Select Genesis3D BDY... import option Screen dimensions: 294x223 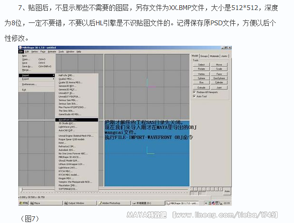76,86
